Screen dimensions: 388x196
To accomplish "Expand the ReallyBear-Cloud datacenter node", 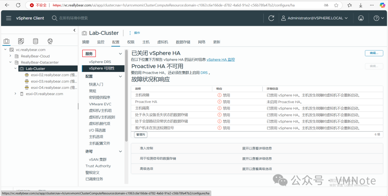I will [x=10, y=56].
